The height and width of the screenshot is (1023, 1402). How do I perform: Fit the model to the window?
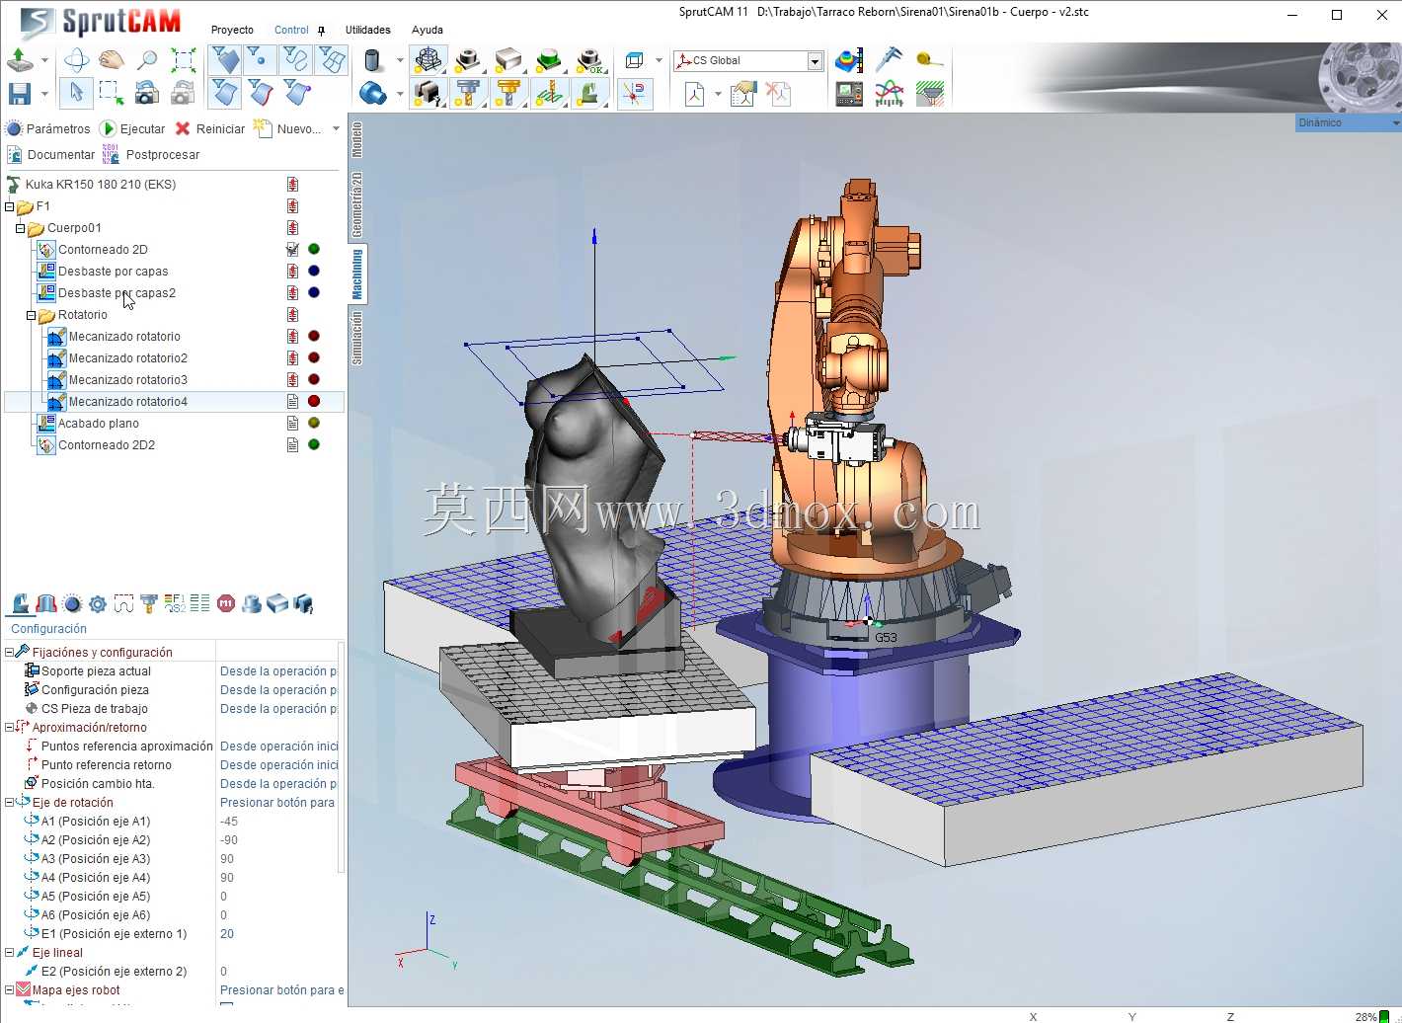point(183,60)
